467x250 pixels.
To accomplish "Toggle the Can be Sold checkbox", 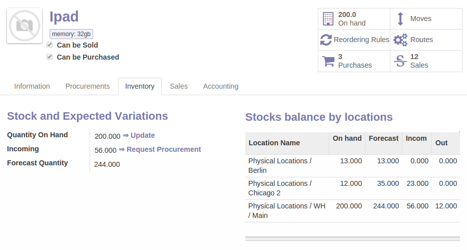I will coord(50,45).
